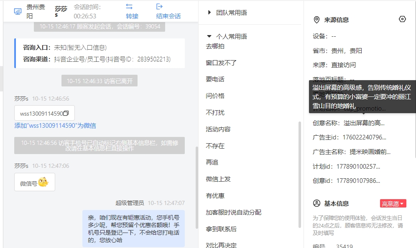Select the 对比再决定 quick phrase
The width and height of the screenshot is (416, 248).
click(x=221, y=245)
